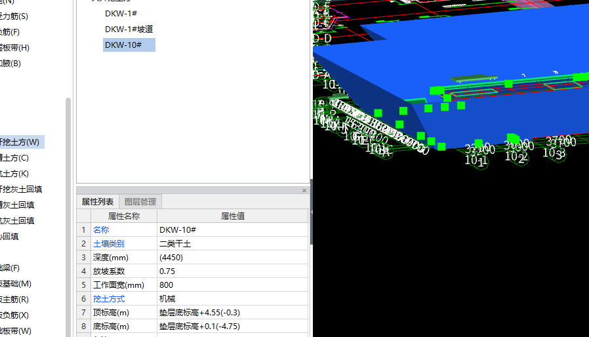Select row number 8 in property table
589x337 pixels.
[83, 327]
